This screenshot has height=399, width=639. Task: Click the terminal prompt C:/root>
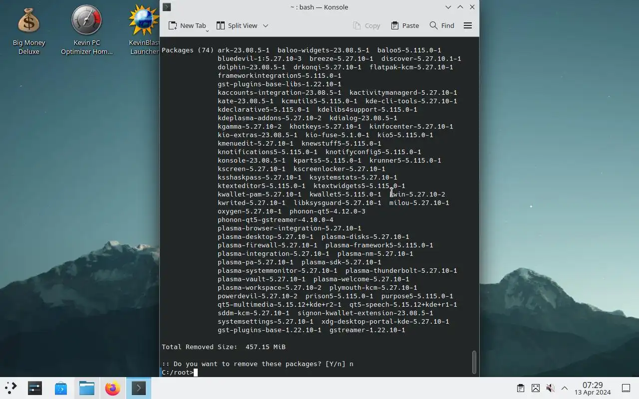[177, 373]
